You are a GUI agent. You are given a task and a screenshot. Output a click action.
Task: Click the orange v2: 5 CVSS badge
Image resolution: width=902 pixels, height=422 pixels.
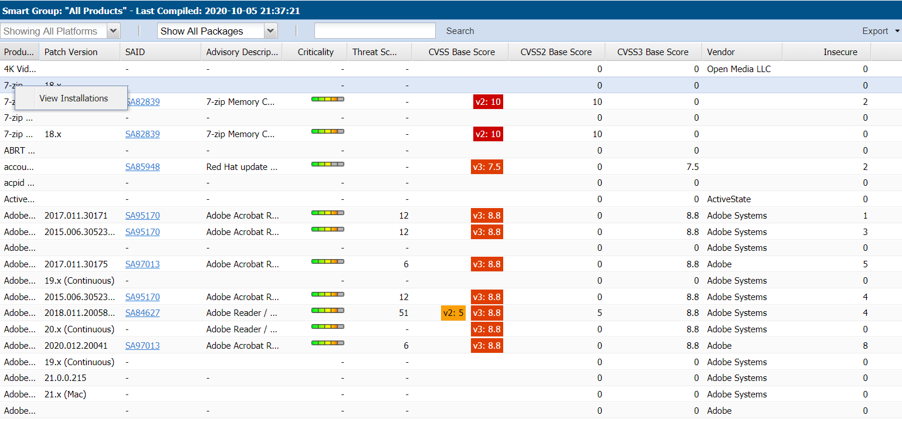pyautogui.click(x=453, y=313)
